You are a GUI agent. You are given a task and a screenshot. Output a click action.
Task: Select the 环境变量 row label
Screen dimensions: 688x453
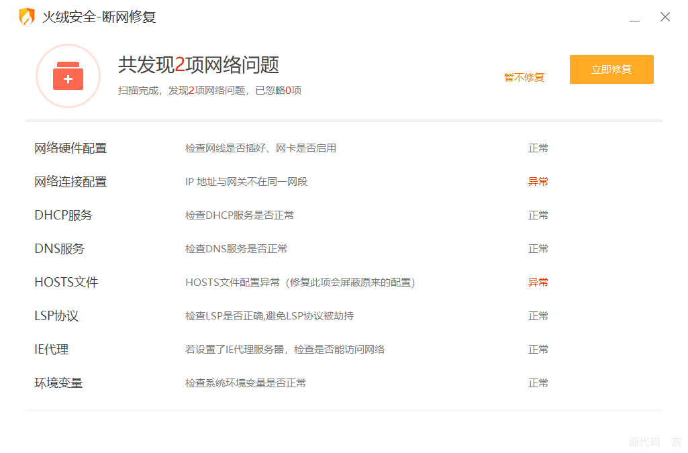58,383
